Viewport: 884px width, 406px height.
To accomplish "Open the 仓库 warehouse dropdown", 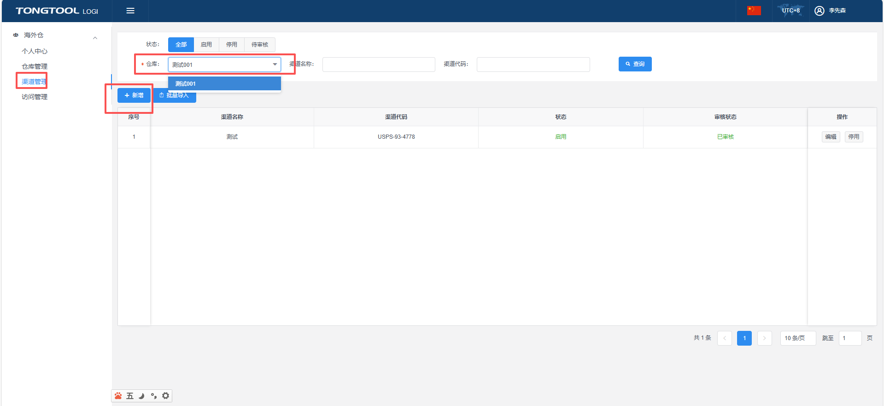I will pos(224,65).
